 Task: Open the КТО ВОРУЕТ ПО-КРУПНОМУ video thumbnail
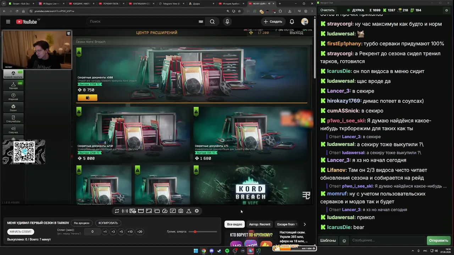(251, 239)
